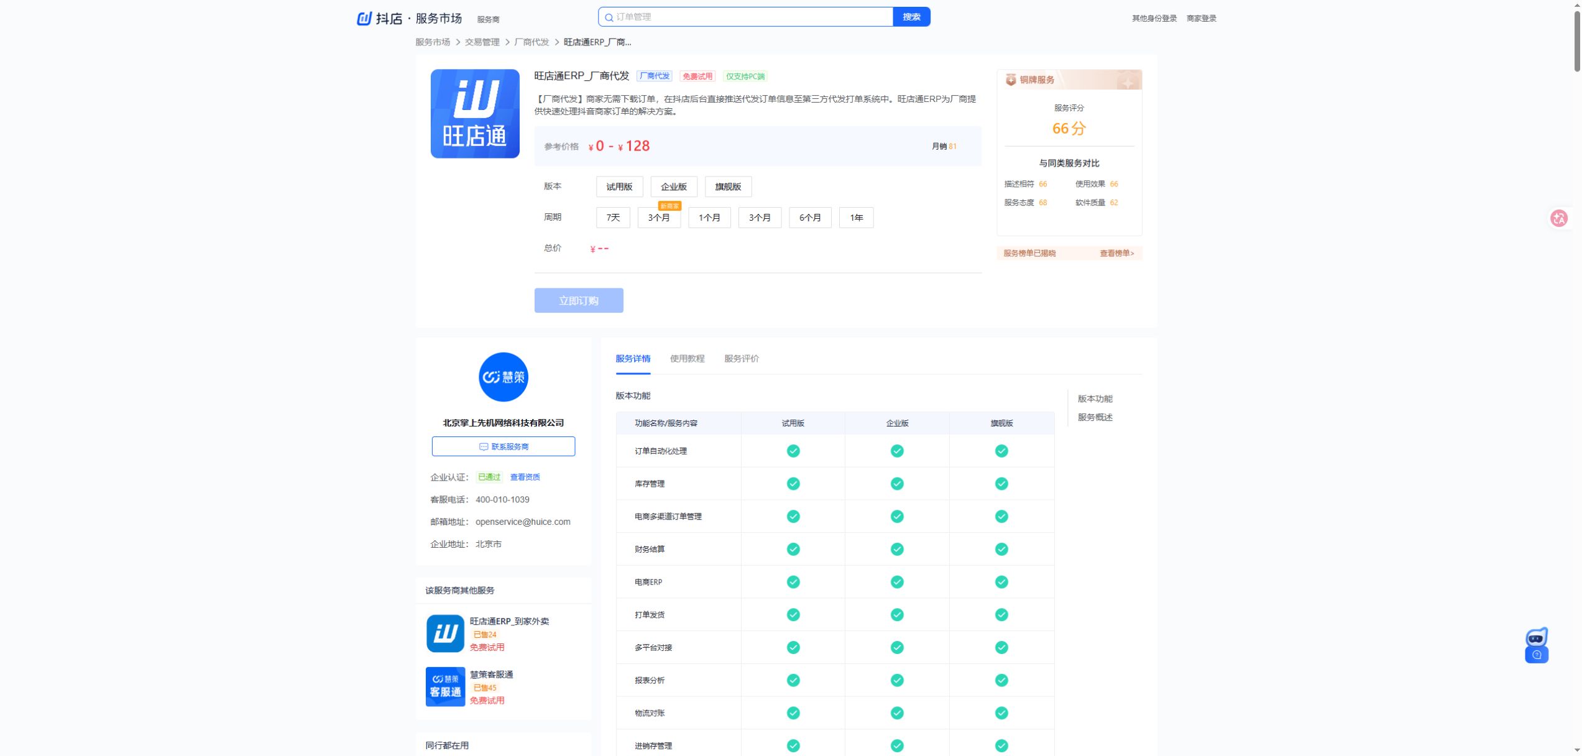This screenshot has width=1582, height=756.
Task: Click the 66分 service score
Action: [1069, 129]
